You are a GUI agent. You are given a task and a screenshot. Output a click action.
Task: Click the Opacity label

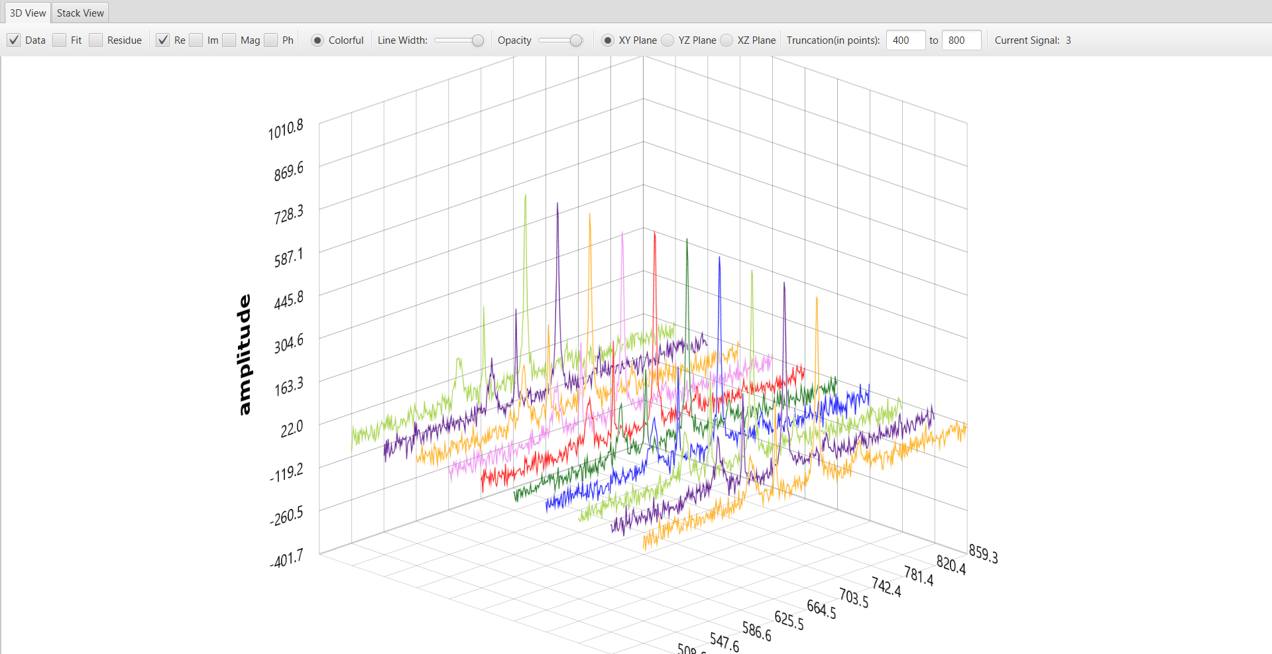[x=514, y=40]
